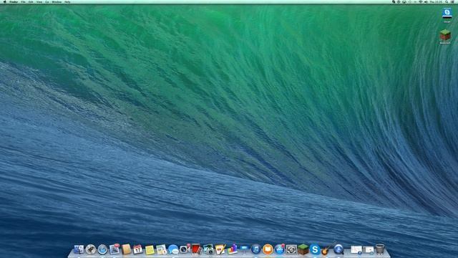Viewport: 458px width, 258px height.
Task: Launch GarageBand guitar icon
Action: click(326, 249)
